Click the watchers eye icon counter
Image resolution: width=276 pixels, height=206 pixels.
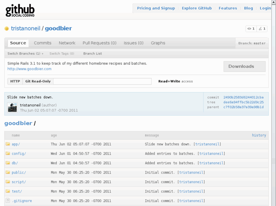pos(251,29)
